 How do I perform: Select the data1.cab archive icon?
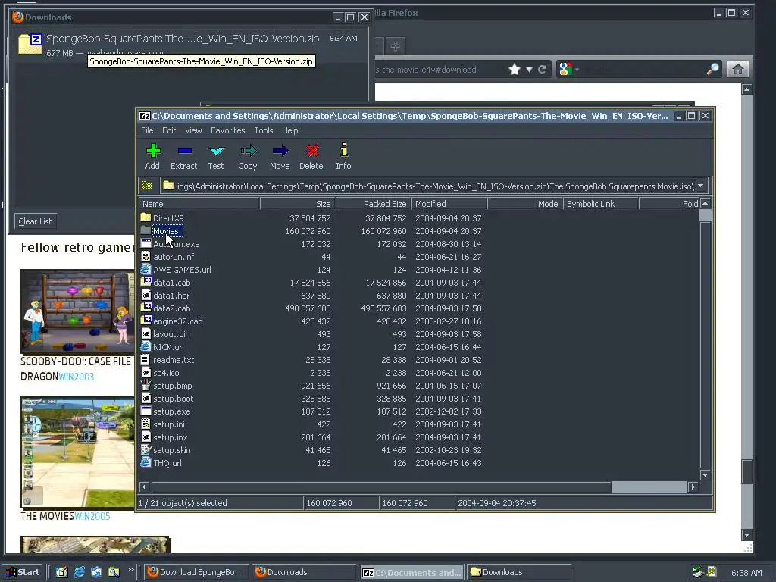click(x=145, y=282)
